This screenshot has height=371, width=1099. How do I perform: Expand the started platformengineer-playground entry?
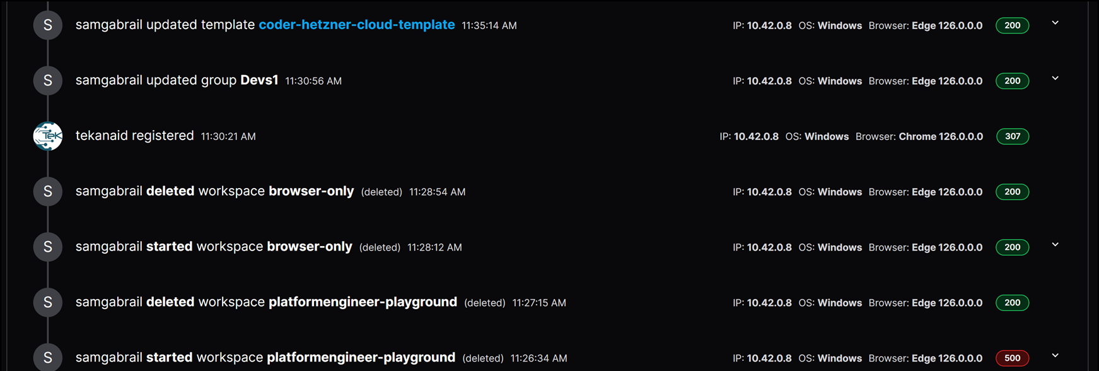1055,356
